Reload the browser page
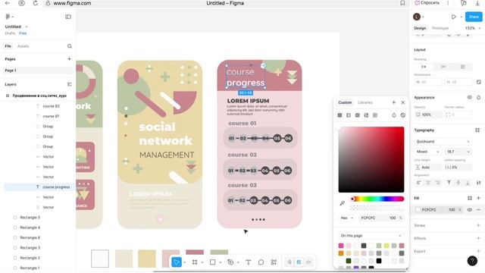 tap(36, 3)
